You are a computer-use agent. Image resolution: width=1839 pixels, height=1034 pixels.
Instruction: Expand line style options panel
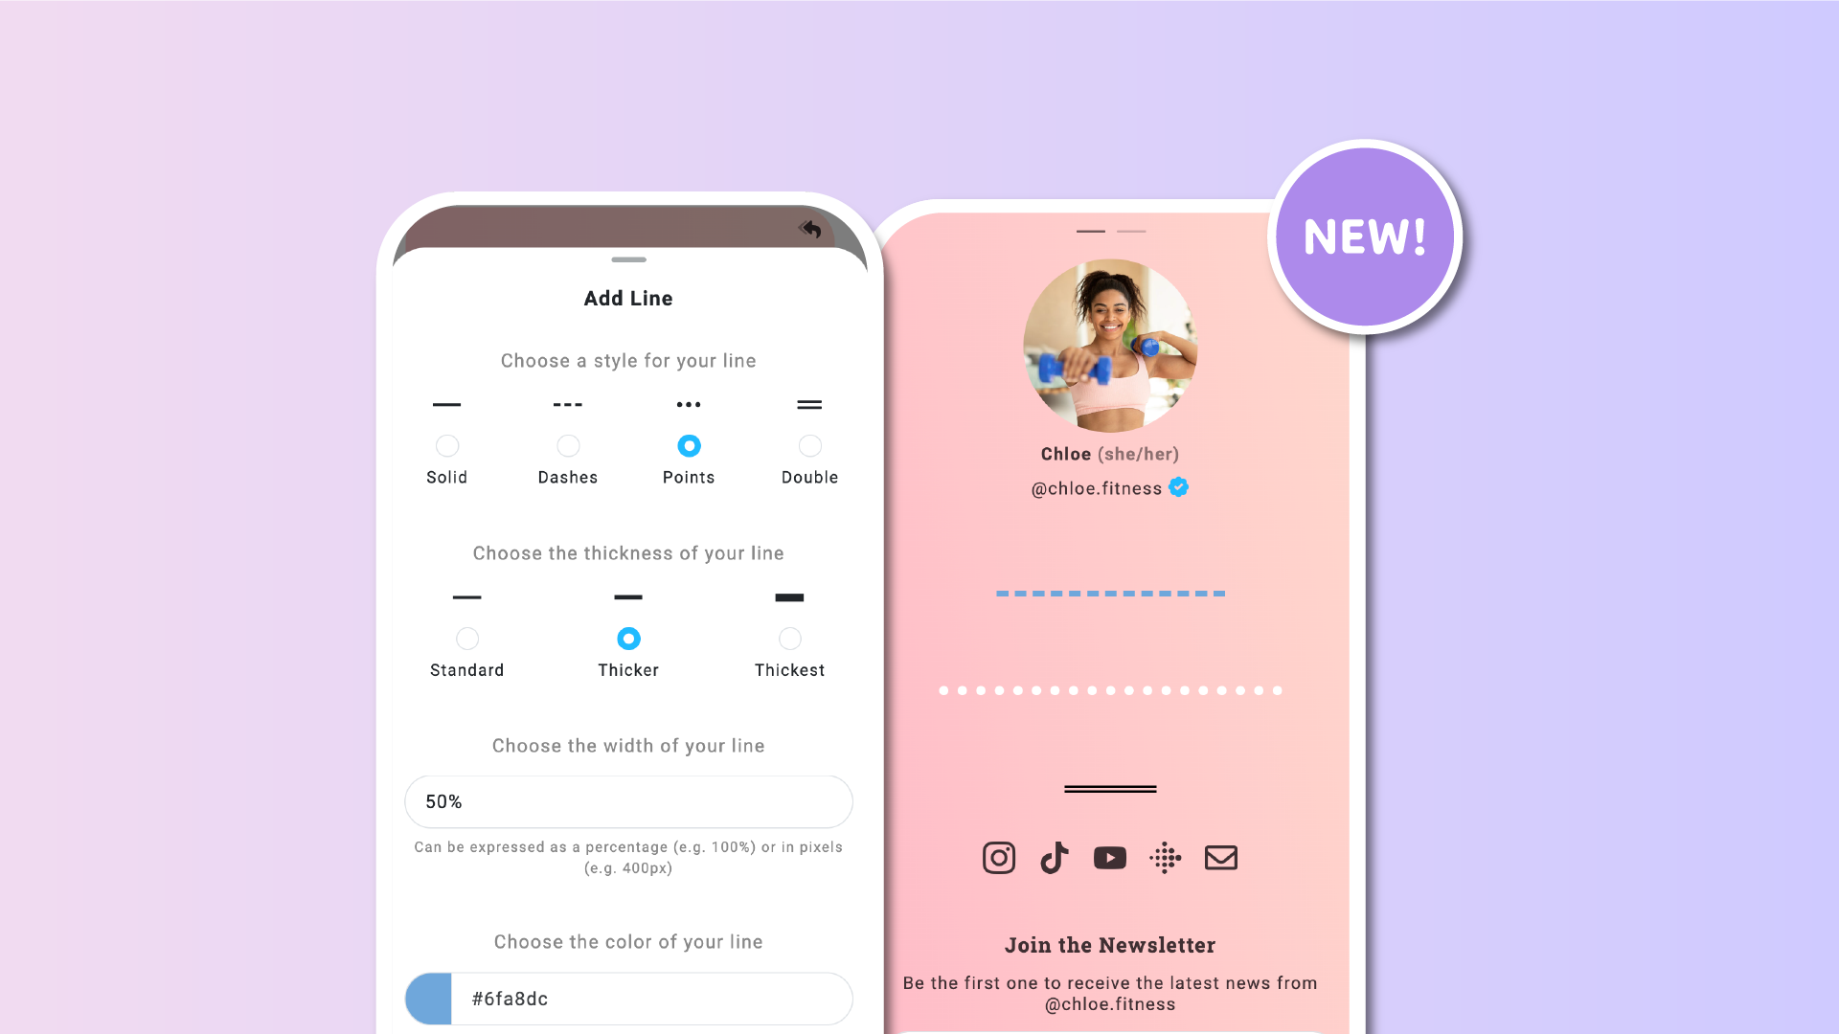(627, 258)
